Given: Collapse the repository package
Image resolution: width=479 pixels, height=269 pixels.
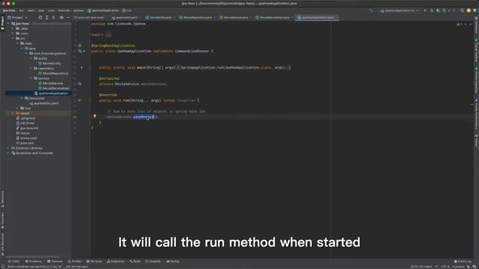Looking at the screenshot, I should pos(31,68).
